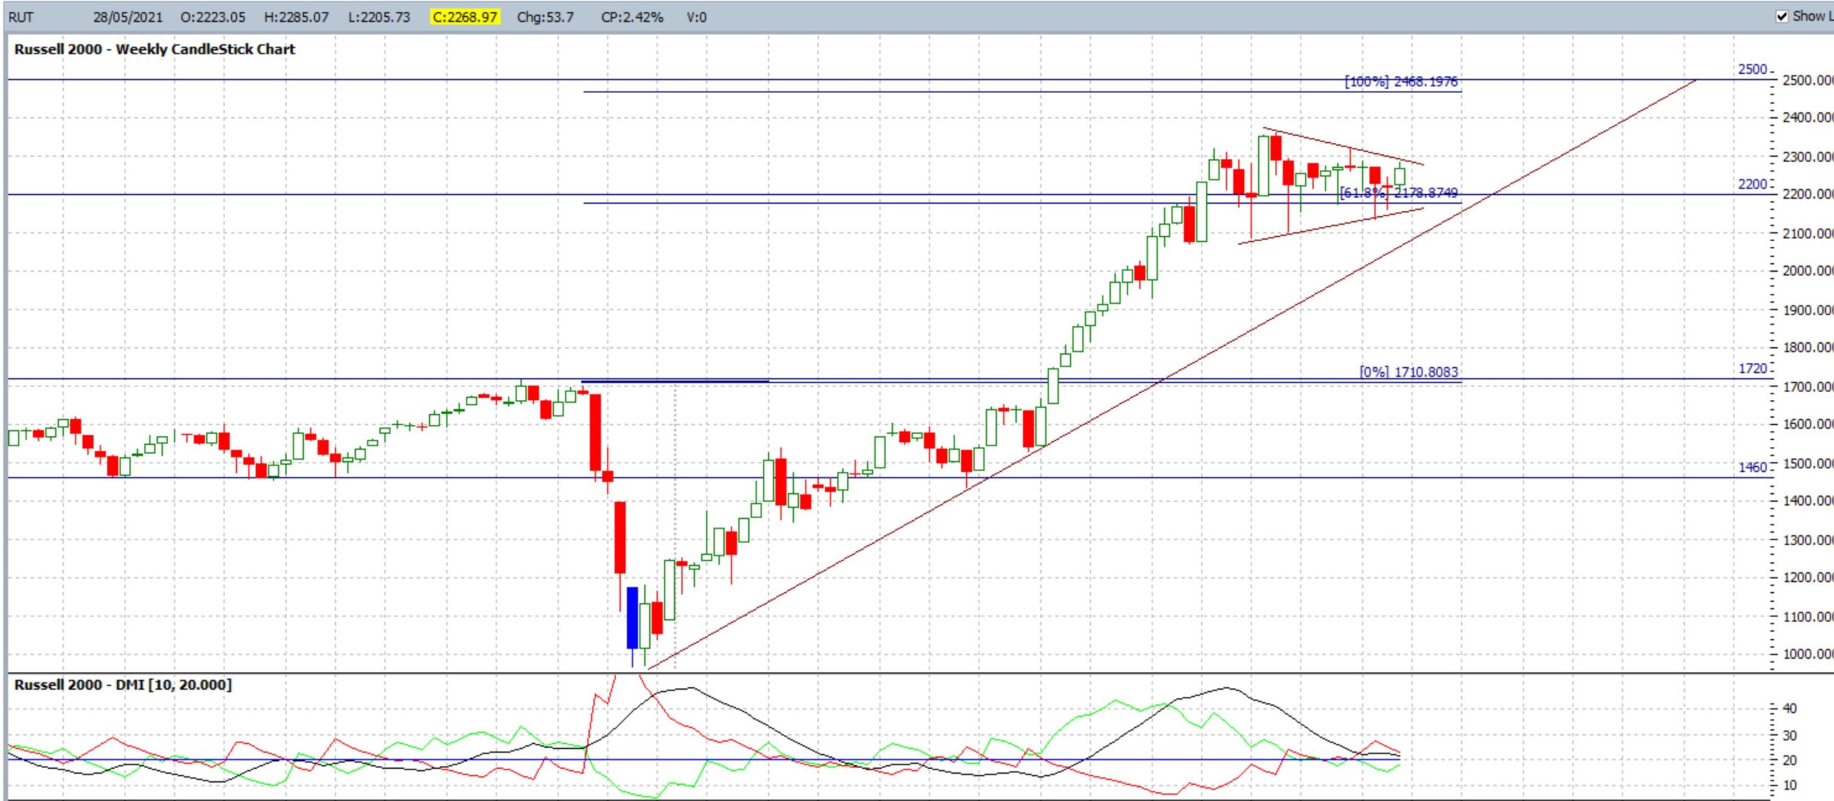
Task: Toggle the Show checkbox in header
Action: coord(1782,16)
